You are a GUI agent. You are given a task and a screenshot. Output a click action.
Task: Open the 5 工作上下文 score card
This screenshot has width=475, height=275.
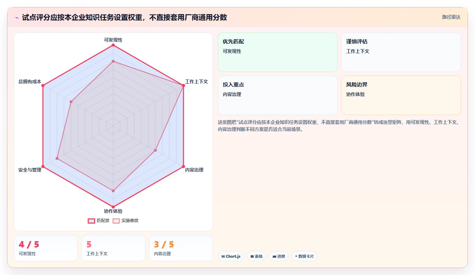pos(113,248)
